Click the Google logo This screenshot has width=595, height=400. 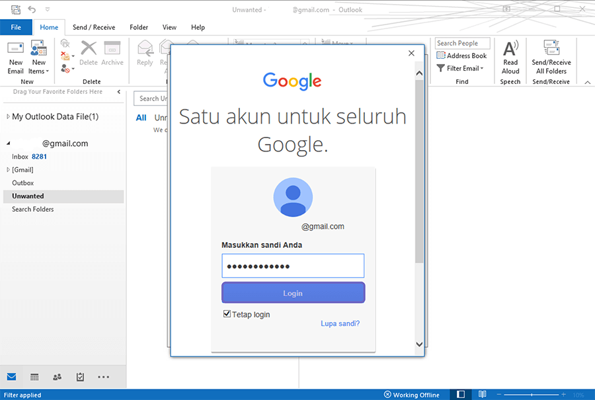click(292, 81)
